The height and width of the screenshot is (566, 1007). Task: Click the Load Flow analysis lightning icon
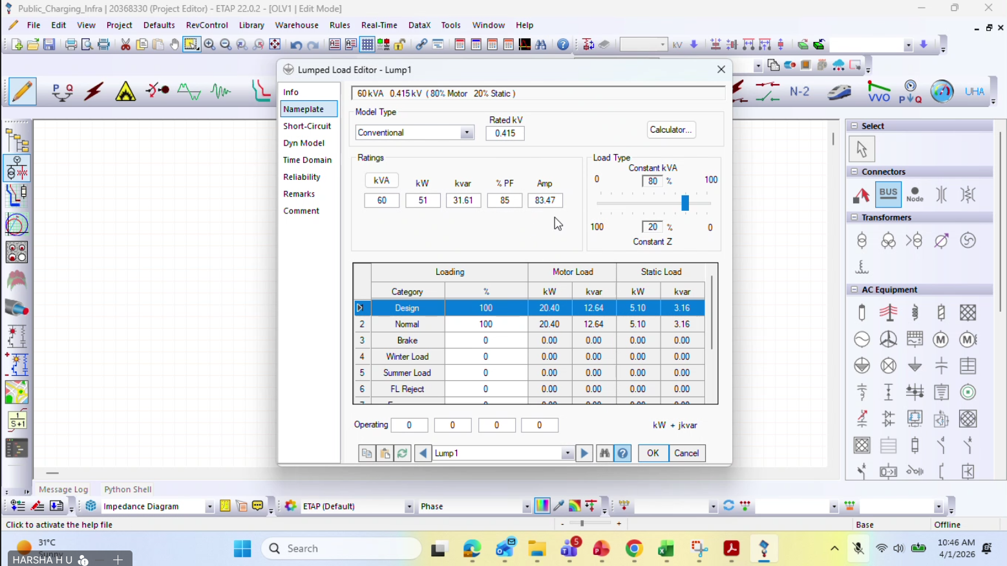coord(94,92)
